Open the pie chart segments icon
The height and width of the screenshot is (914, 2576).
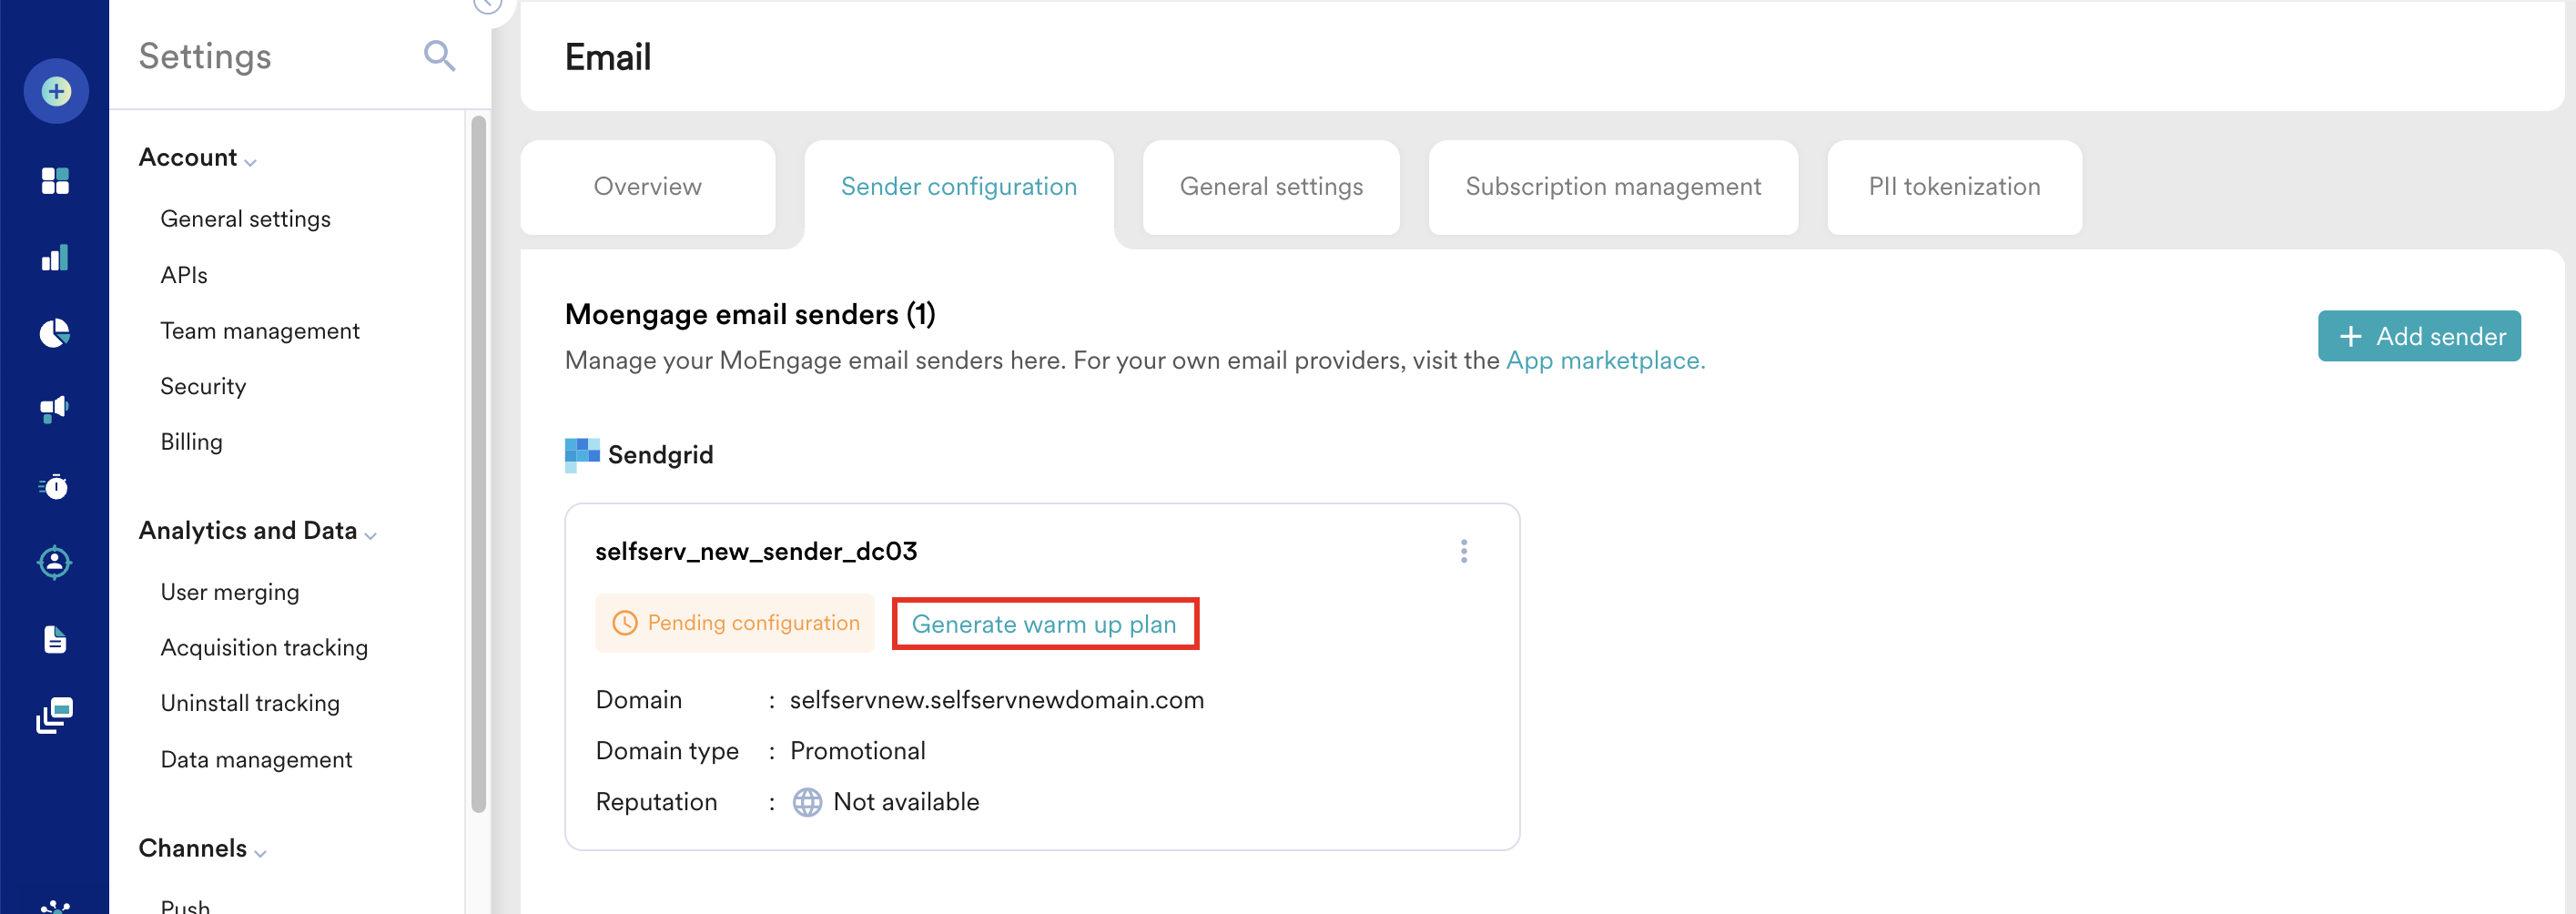coord(55,333)
